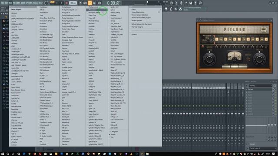Choose Fruity Envelope Controller plugin
The width and height of the screenshot is (278, 156).
click(x=71, y=15)
